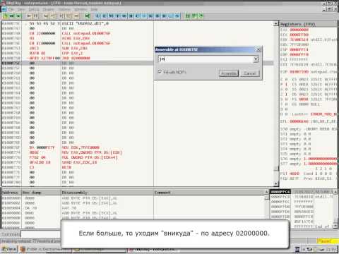Click disassembly pane scroll down arrow
This screenshot has height=254, width=339.
275,183
